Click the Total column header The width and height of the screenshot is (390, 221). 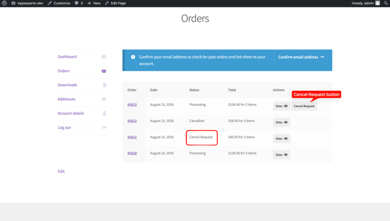232,90
